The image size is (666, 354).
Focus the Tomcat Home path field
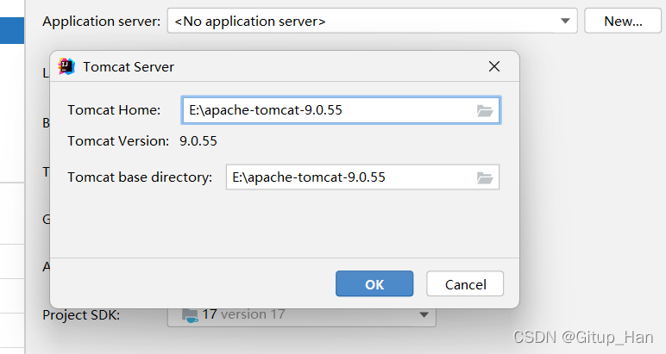coord(341,110)
